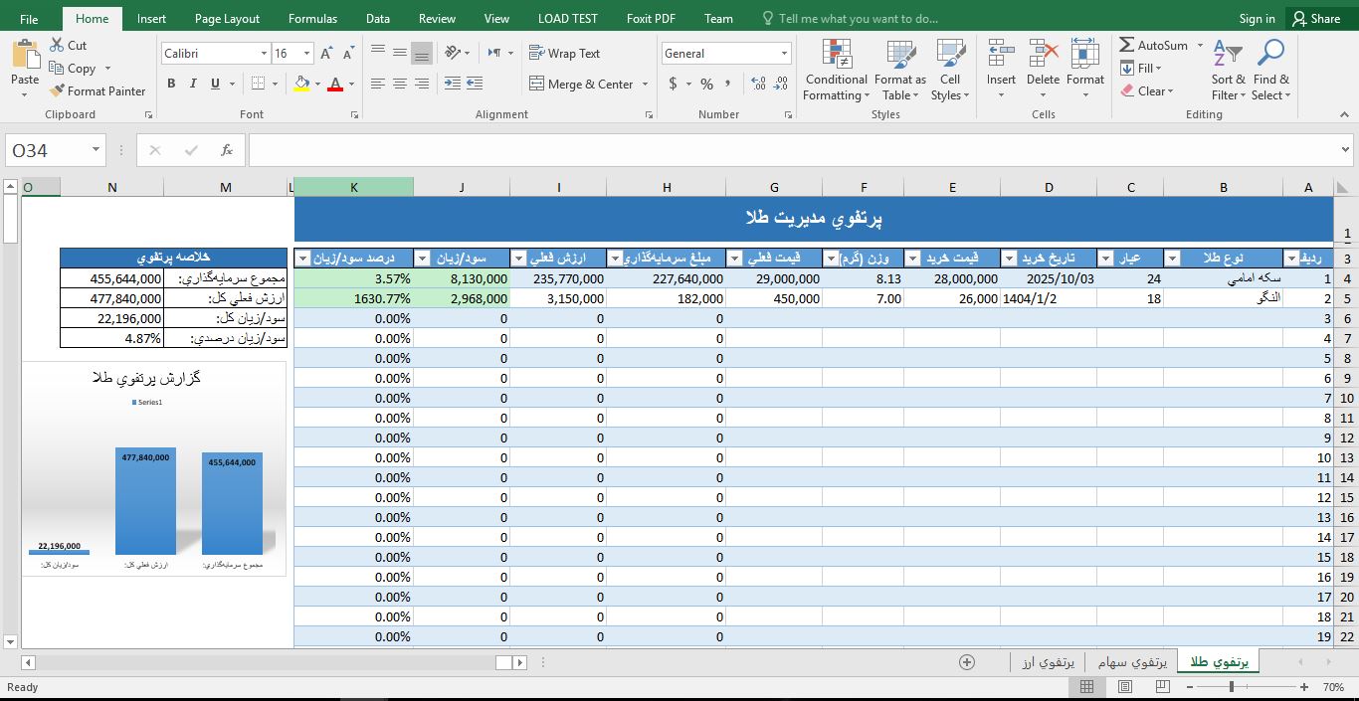Open the Calibri font name dropdown
The width and height of the screenshot is (1359, 701).
coord(264,54)
